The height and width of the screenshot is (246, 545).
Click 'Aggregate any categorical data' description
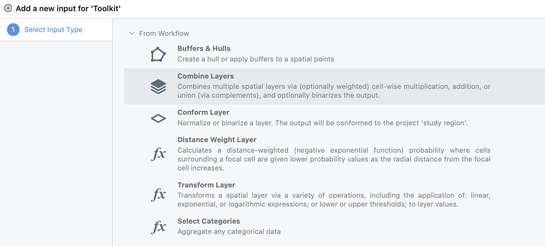point(229,232)
